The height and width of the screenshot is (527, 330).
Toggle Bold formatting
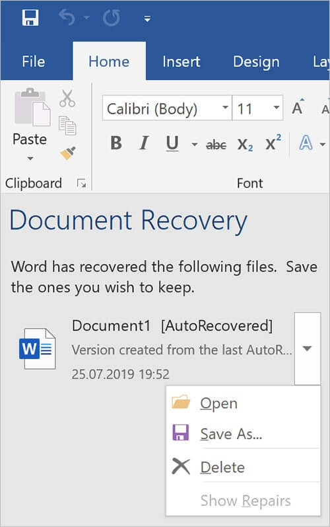pos(116,143)
